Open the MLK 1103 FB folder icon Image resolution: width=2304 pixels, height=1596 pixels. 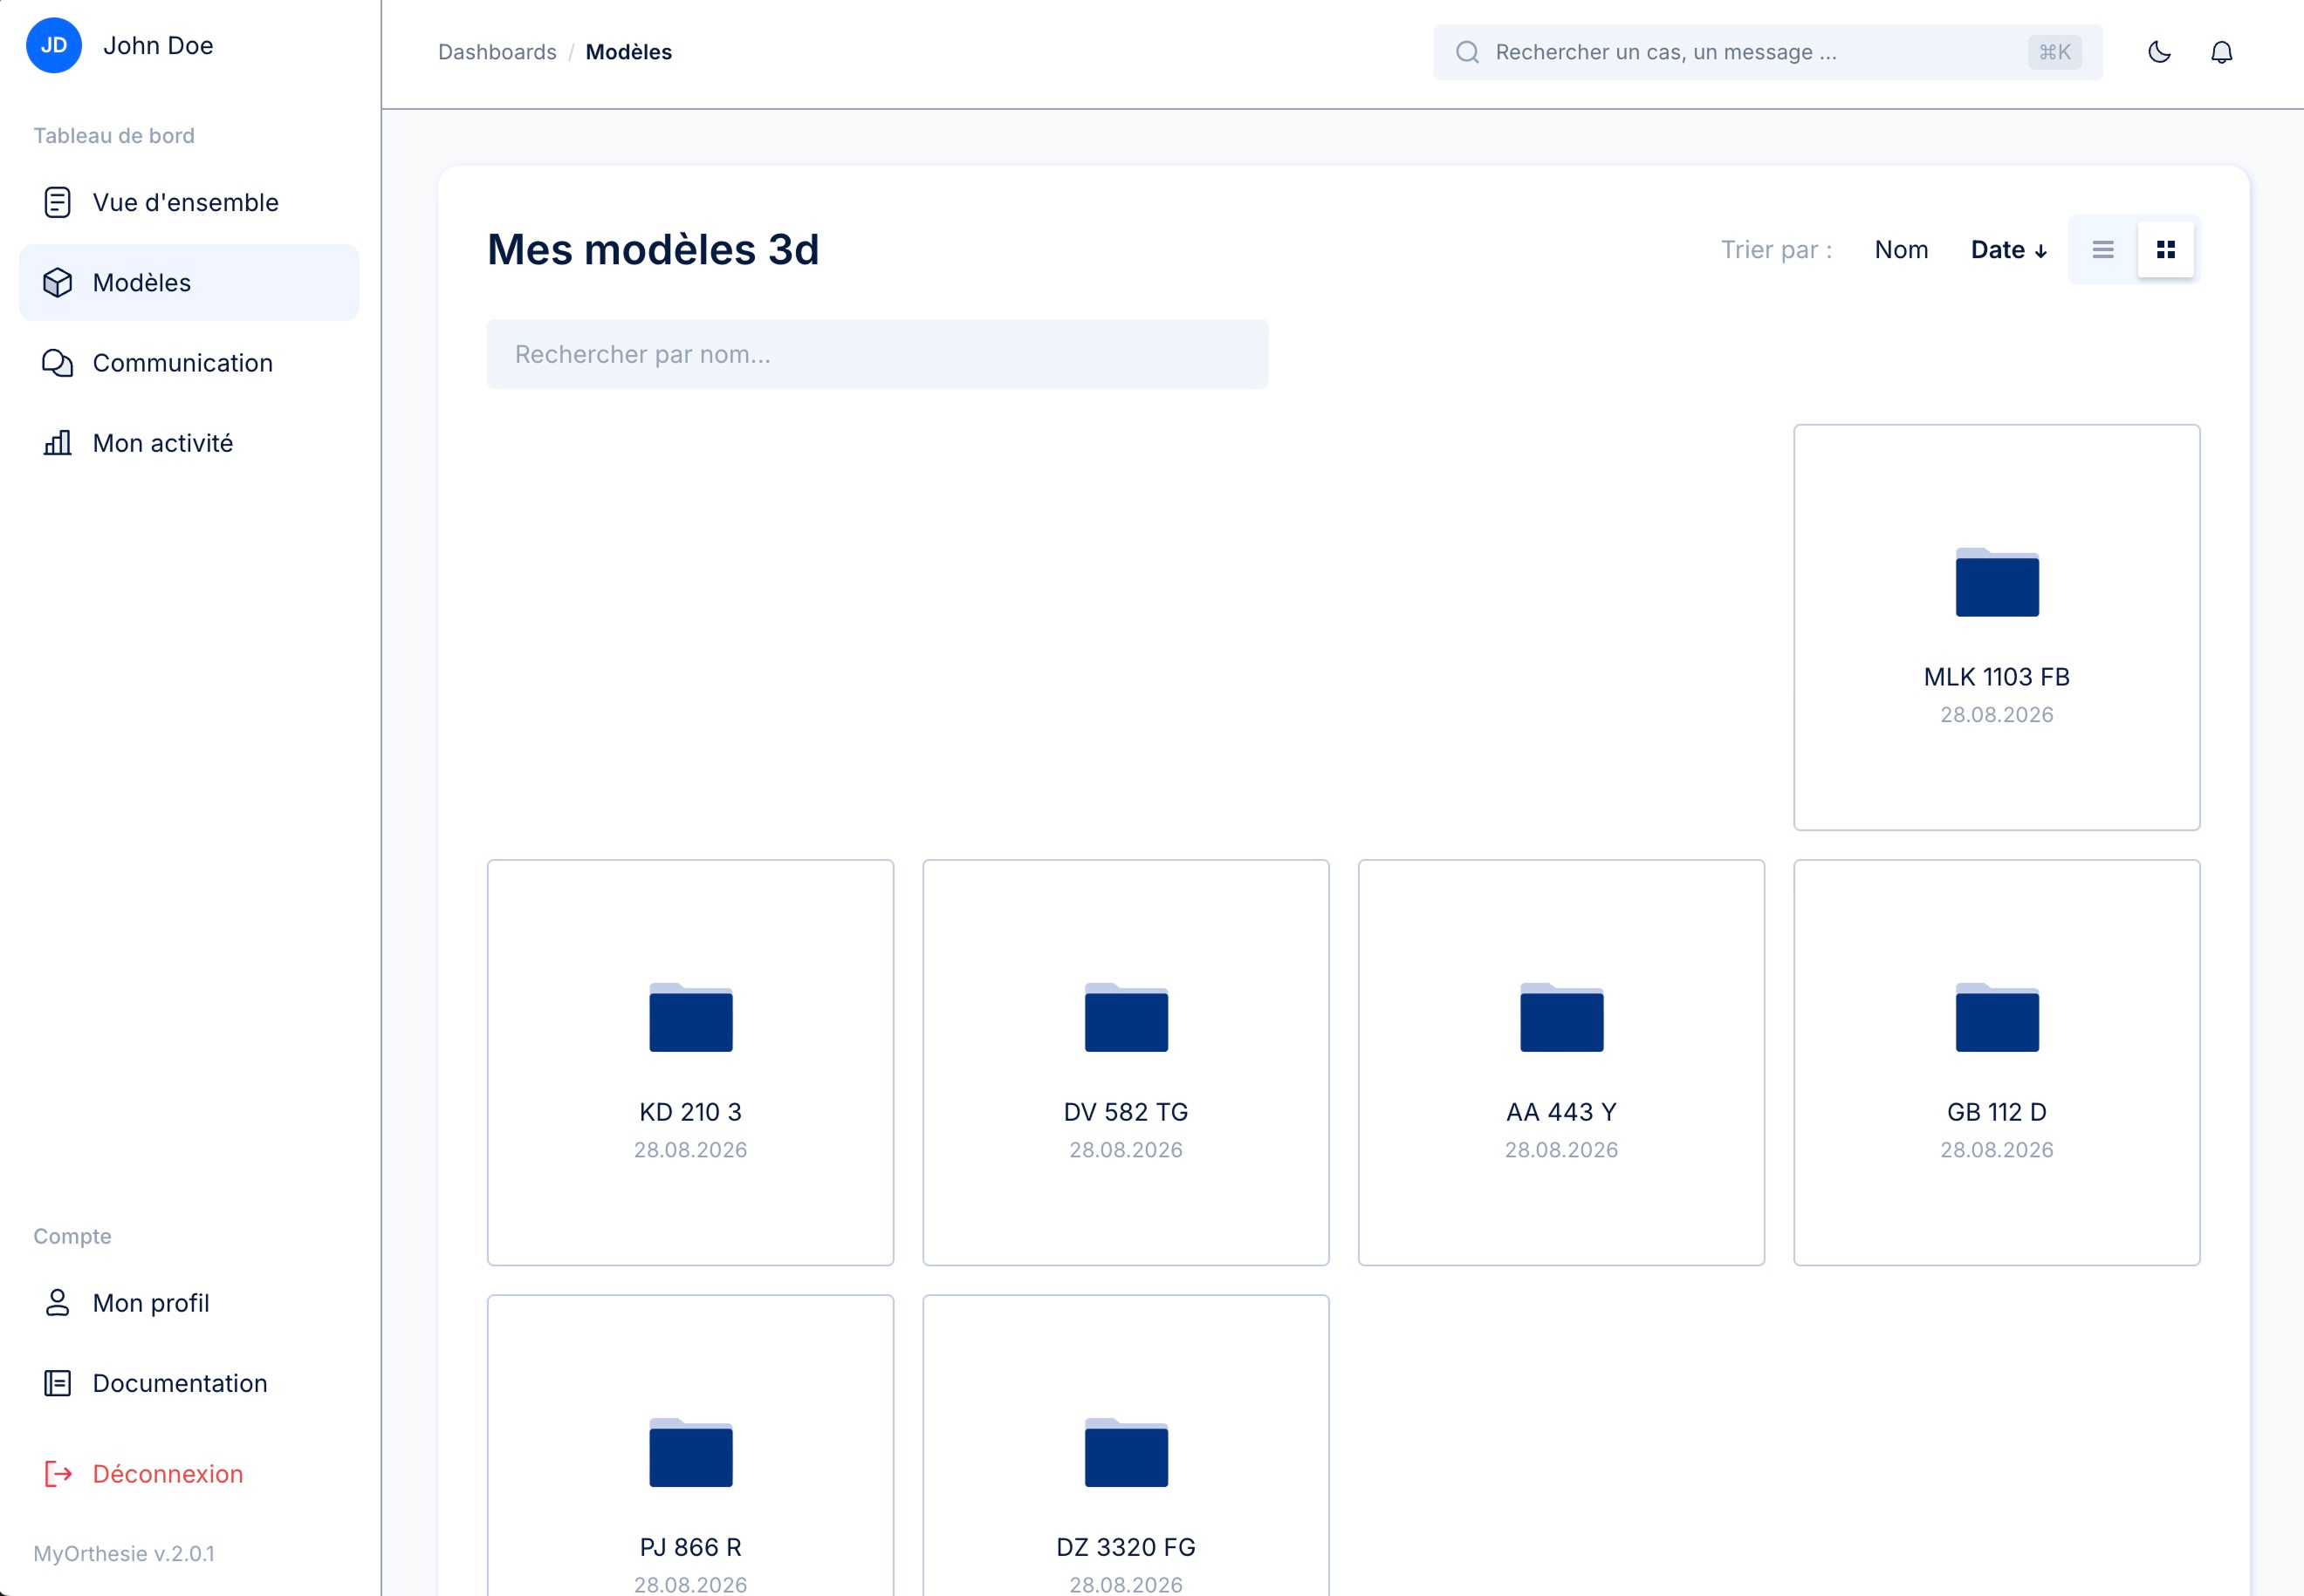pos(1997,582)
